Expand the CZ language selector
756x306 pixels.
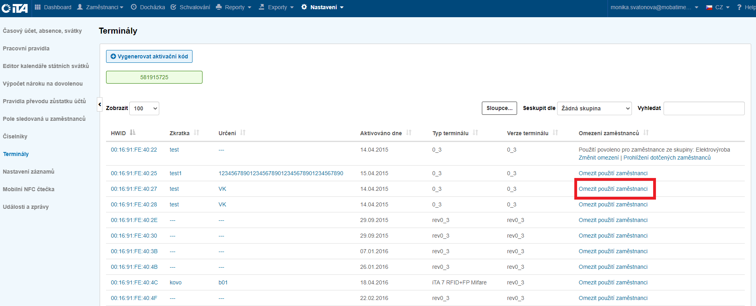click(x=718, y=7)
